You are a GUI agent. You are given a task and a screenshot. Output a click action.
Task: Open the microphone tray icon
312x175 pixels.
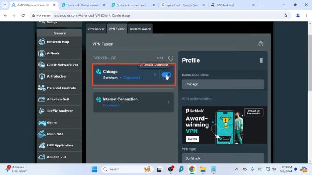click(x=252, y=169)
